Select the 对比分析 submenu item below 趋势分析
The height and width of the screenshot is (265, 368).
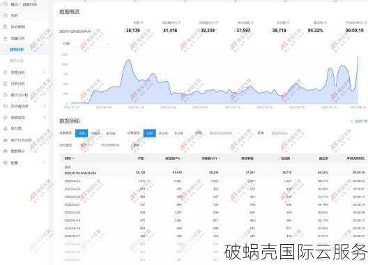17,61
